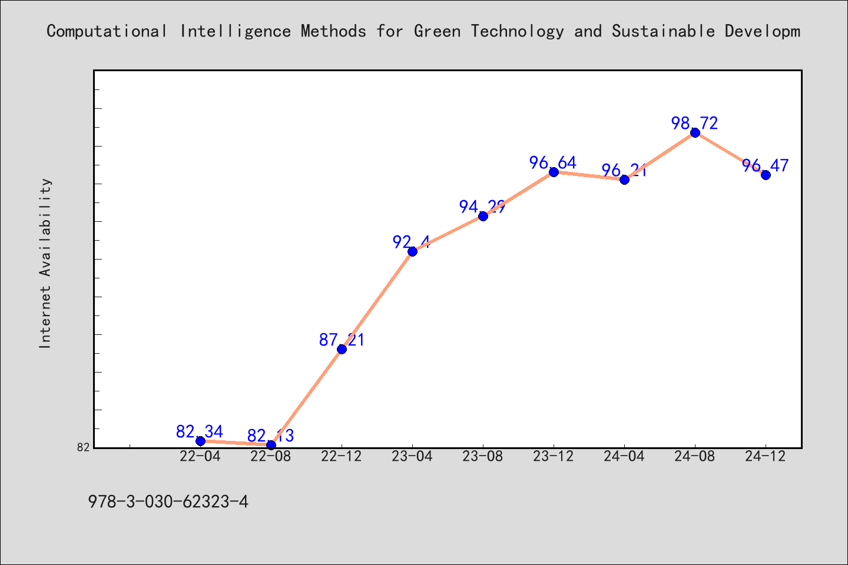
Task: Select the data point labeled 87.21
Action: pyautogui.click(x=342, y=349)
